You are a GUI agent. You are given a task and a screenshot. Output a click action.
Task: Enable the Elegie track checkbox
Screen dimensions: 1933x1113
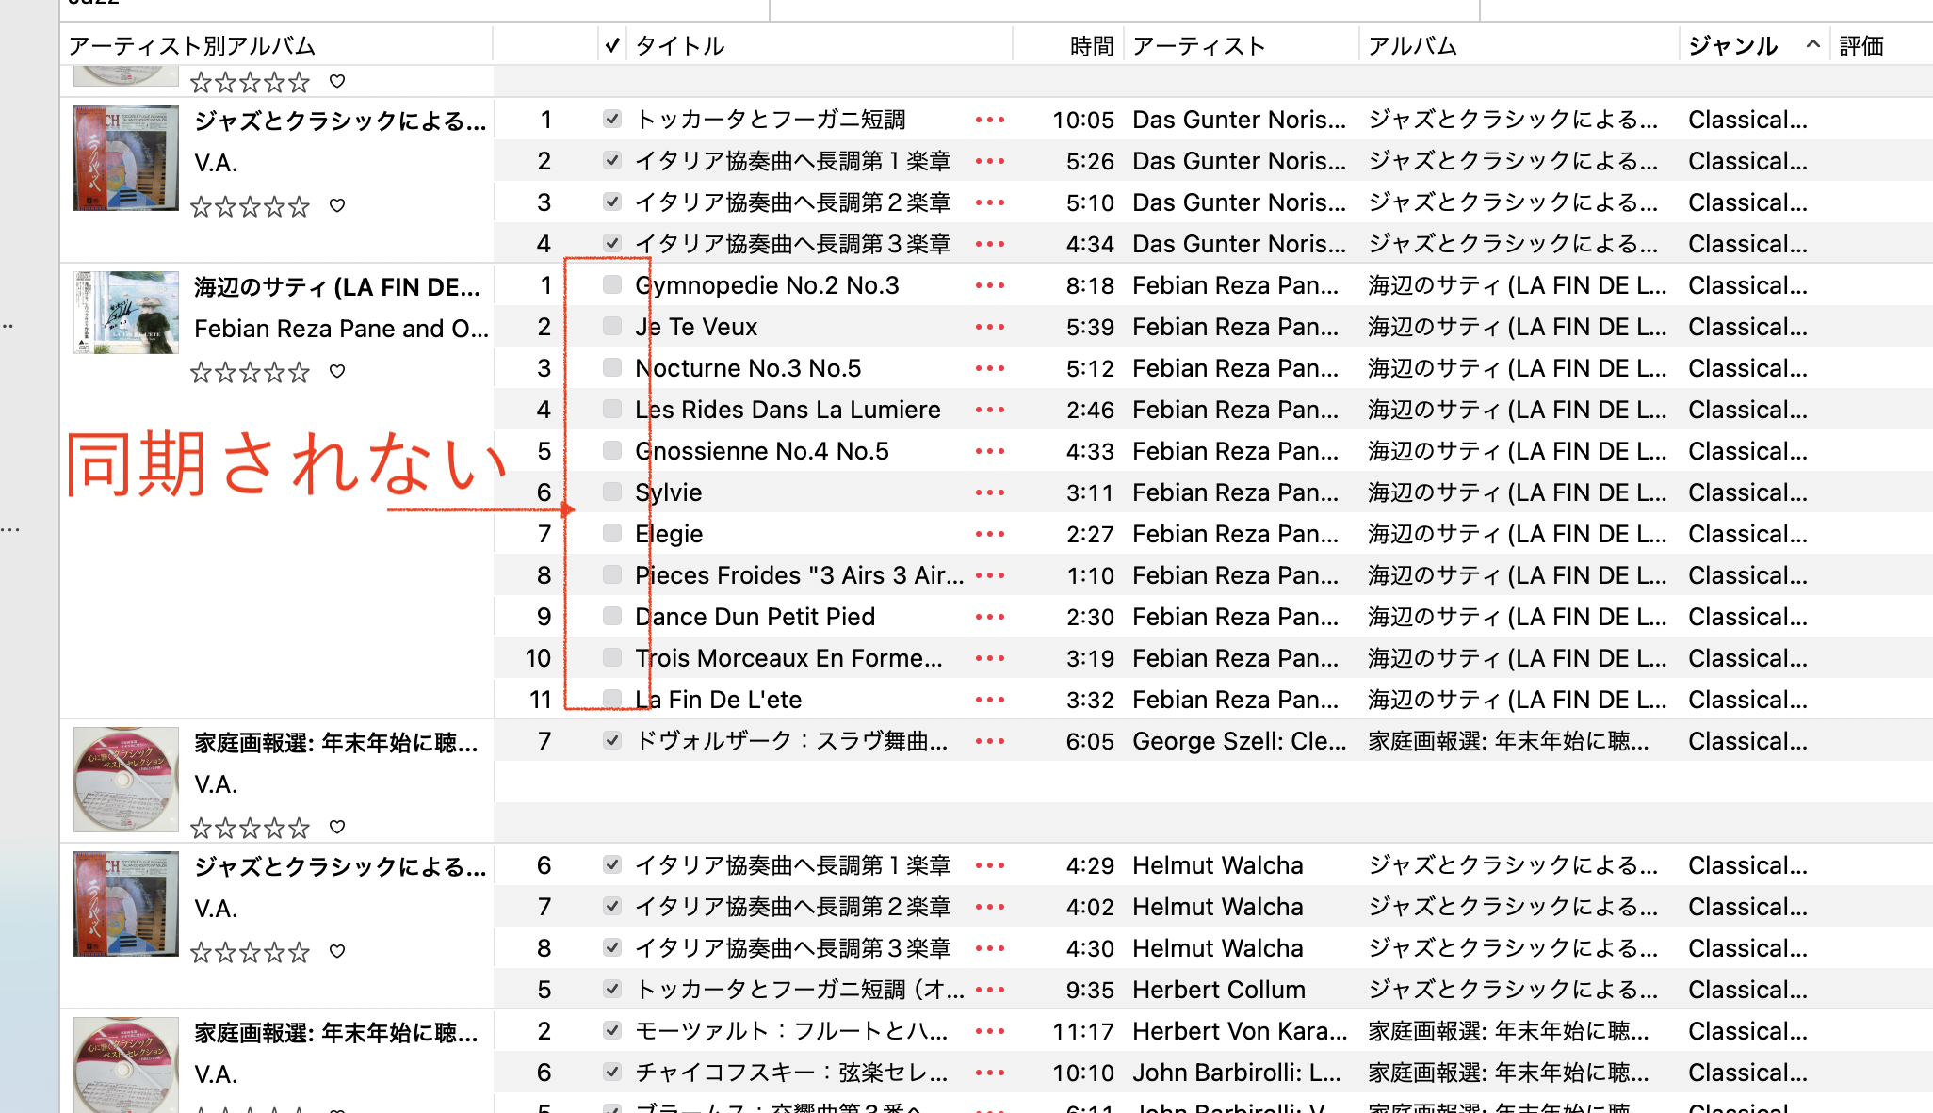[612, 533]
